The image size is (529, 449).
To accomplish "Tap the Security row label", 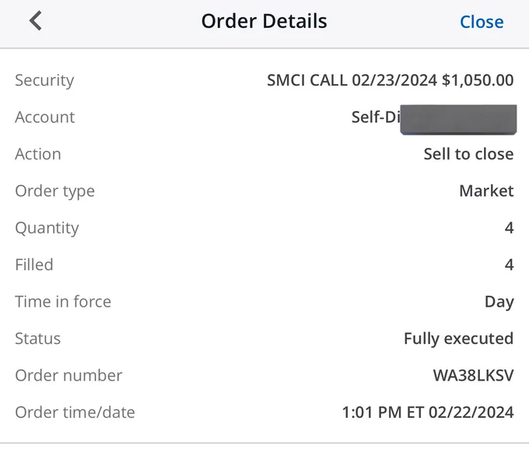I will coord(44,81).
